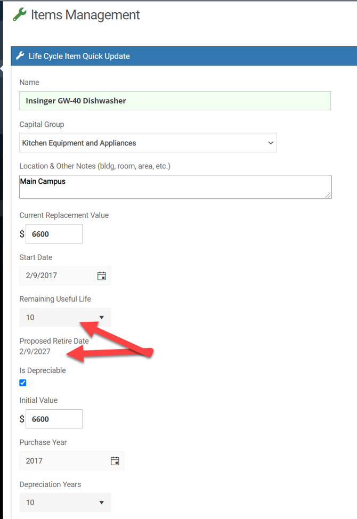Click the Is Depreciable label text

(x=43, y=370)
